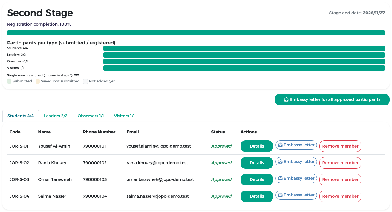Viewport: 392px width, 212px height.
Task: Click the embassy letter icon for Salma Nasser
Action: click(280, 195)
